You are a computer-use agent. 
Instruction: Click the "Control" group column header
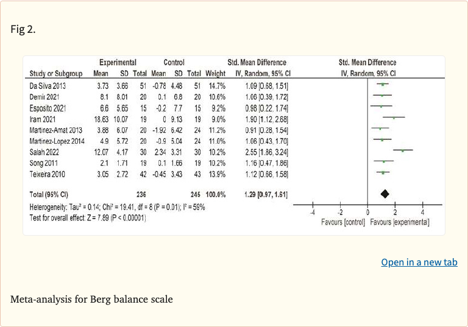pos(174,62)
